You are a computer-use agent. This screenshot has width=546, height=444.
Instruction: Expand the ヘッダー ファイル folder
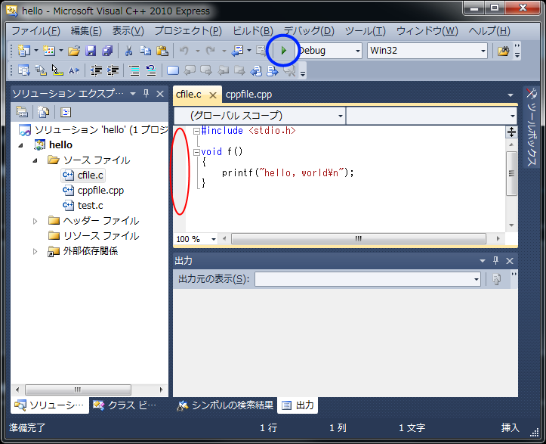pyautogui.click(x=35, y=221)
